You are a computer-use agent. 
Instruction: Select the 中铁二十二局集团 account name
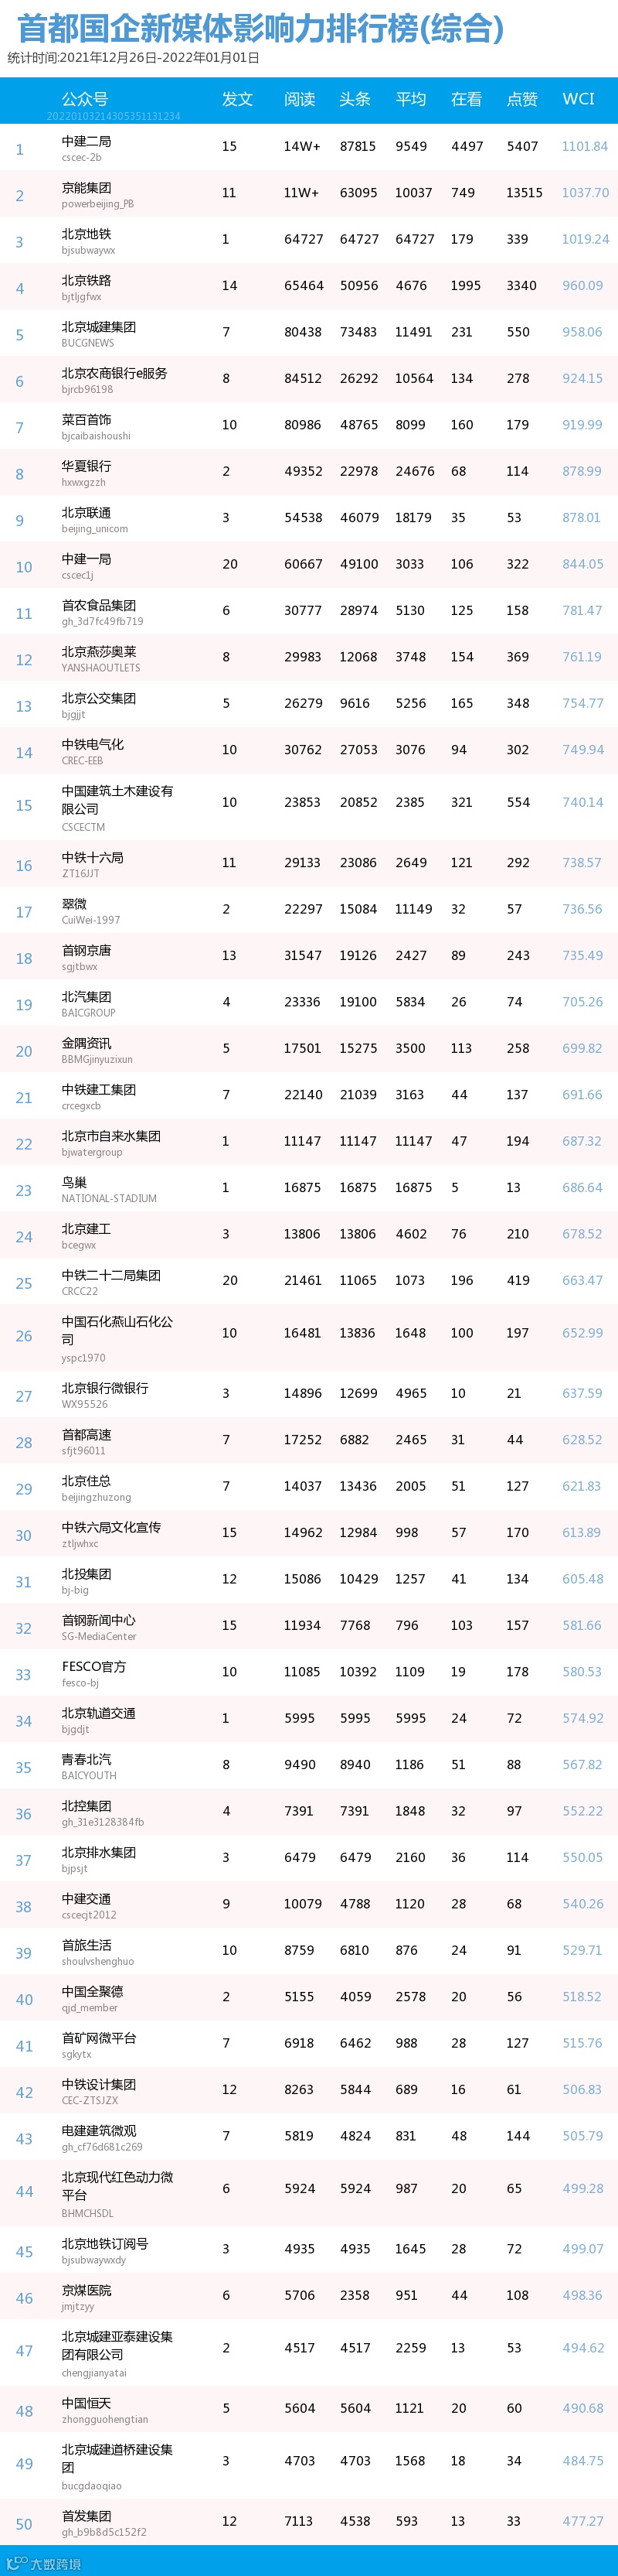(110, 1275)
